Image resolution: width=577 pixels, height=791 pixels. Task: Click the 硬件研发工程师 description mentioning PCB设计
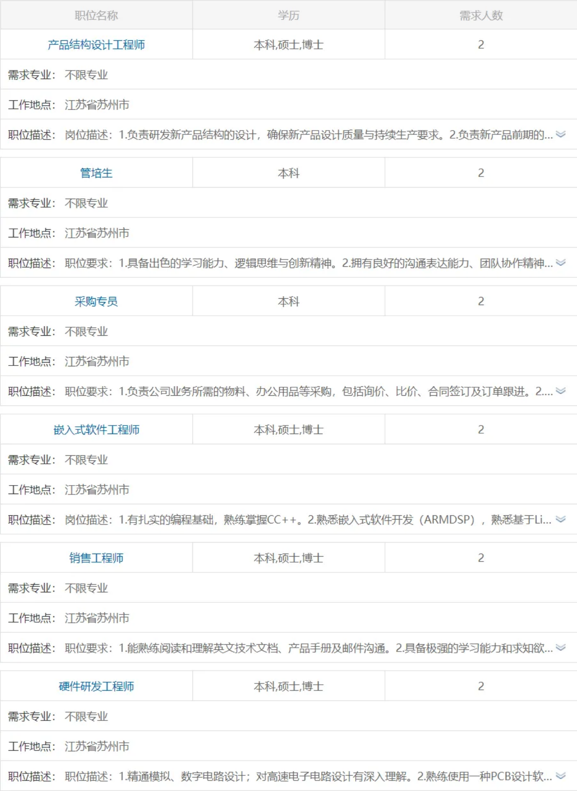(308, 777)
